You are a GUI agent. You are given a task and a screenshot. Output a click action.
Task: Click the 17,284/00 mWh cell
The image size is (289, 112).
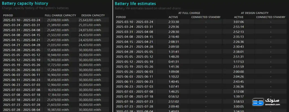[x=58, y=70]
